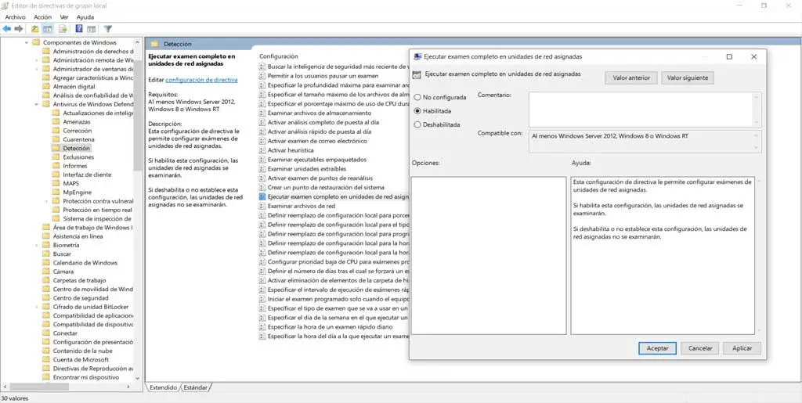Select the Informes folder in tree
This screenshot has width=802, height=403.
(x=74, y=165)
